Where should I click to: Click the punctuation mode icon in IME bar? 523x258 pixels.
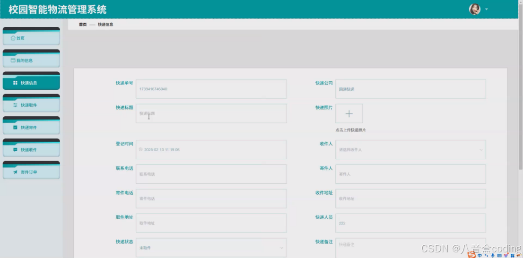[486, 255]
